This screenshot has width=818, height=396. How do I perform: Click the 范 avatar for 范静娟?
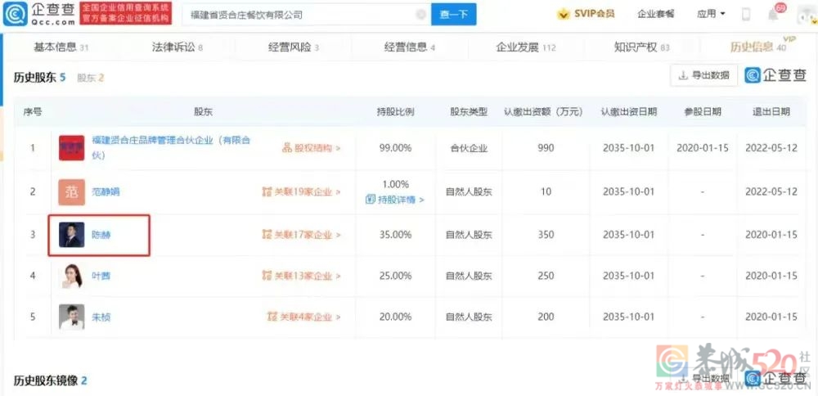pyautogui.click(x=71, y=192)
